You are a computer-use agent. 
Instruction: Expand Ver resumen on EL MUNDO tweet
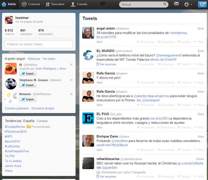[106, 64]
